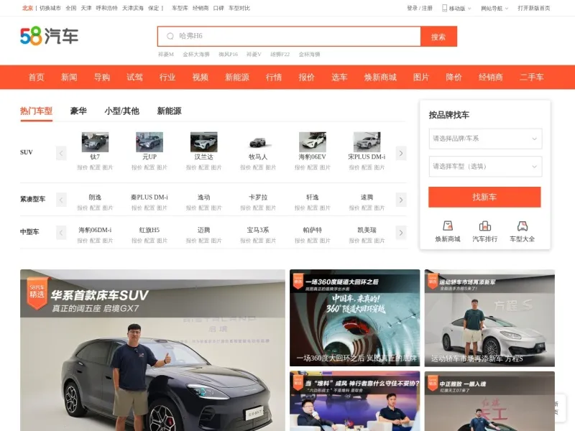This screenshot has height=431, width=575.
Task: Show next 紧凑型车 models using the right arrow
Action: (x=401, y=200)
